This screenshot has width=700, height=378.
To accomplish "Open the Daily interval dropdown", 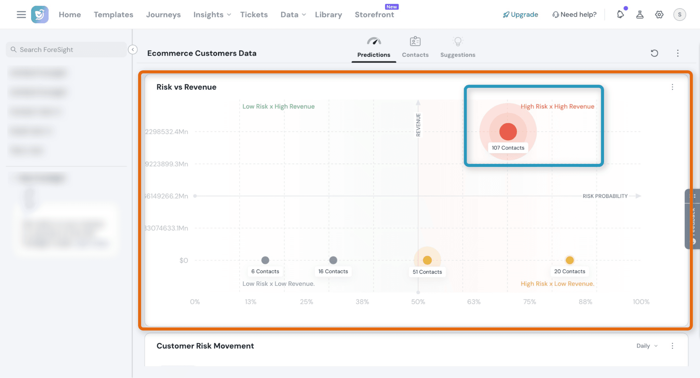I will pyautogui.click(x=647, y=346).
